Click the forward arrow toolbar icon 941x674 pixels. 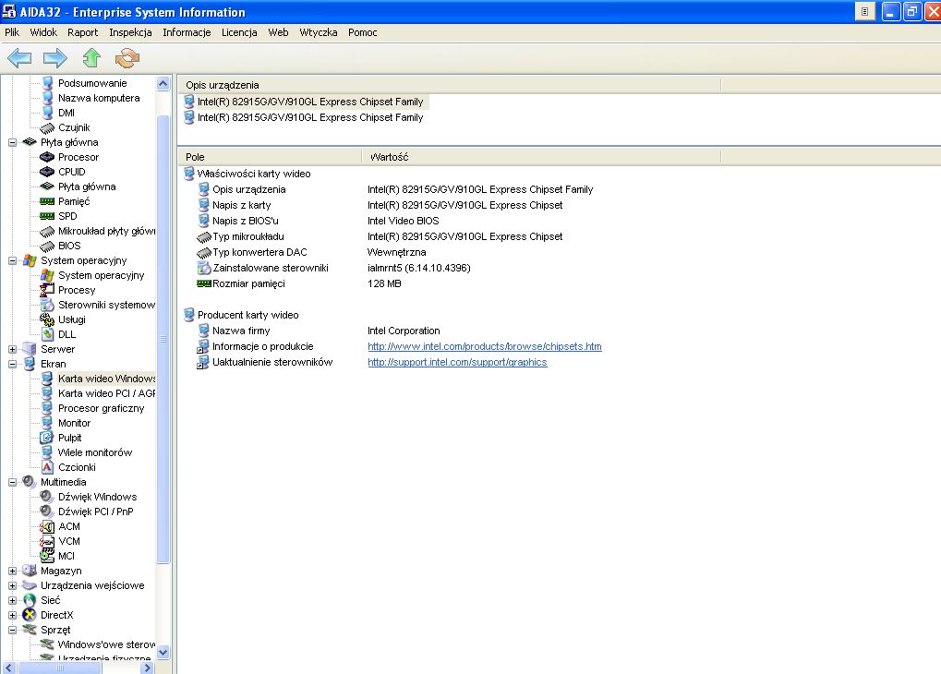tap(55, 58)
